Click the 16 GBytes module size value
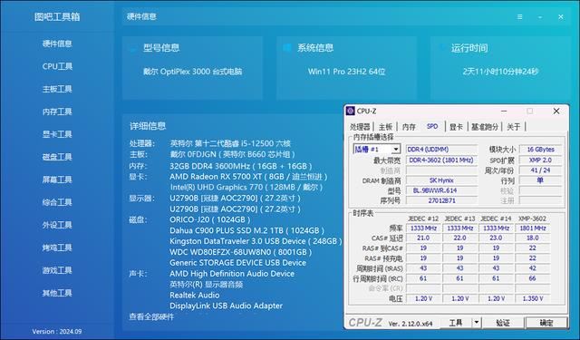 (540, 149)
